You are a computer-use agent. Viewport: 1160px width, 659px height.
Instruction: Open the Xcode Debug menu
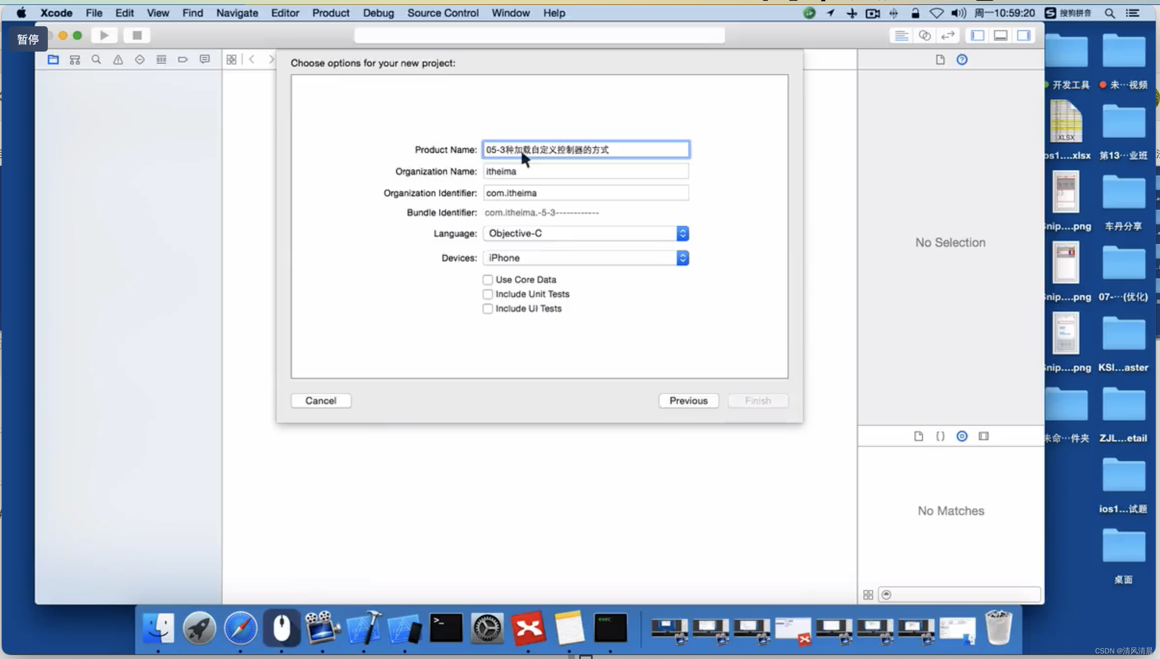pyautogui.click(x=377, y=13)
